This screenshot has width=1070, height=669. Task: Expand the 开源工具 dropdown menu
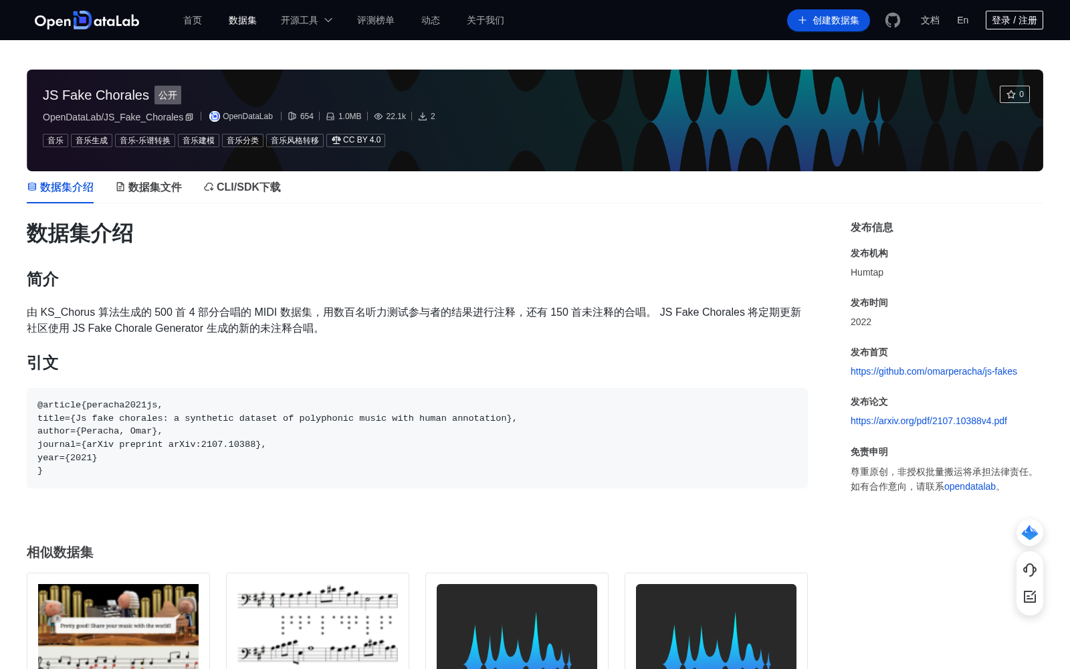[306, 20]
